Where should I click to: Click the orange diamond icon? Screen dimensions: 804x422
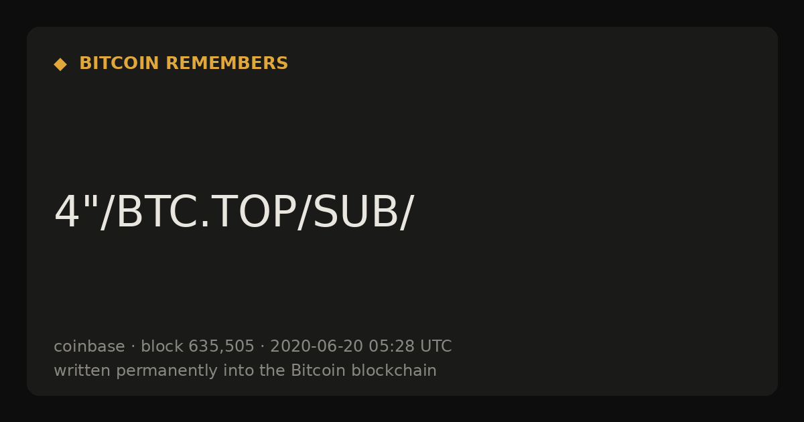(60, 64)
